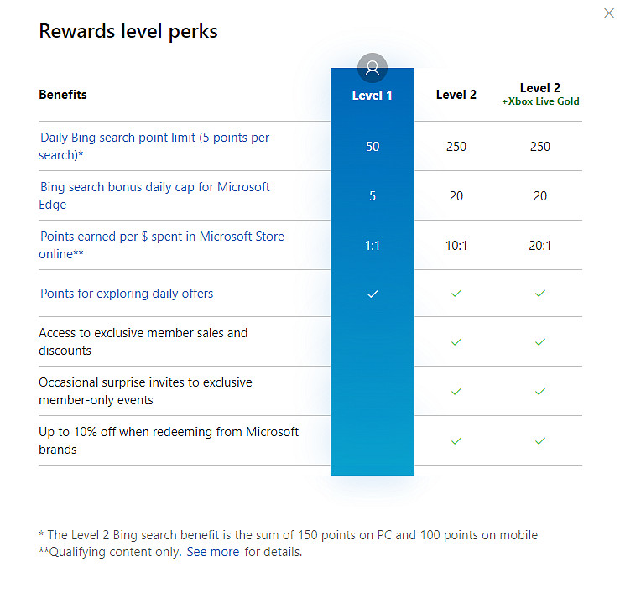Click Xbox Live Gold checkmark for surprise invites
The width and height of the screenshot is (620, 593).
pos(540,391)
